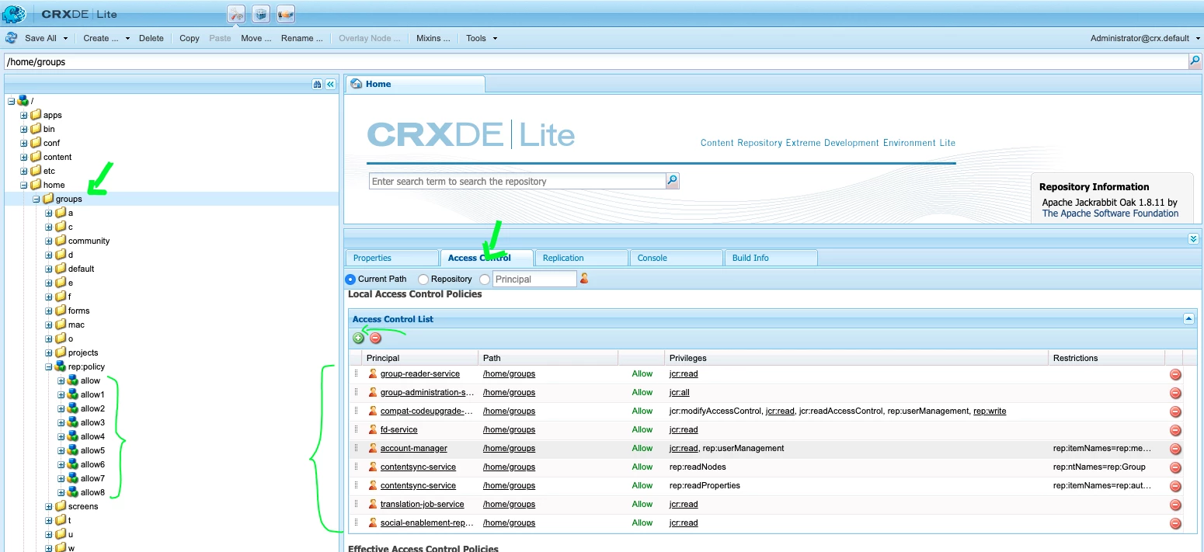Click the repository search input field
The image size is (1204, 552).
(517, 181)
